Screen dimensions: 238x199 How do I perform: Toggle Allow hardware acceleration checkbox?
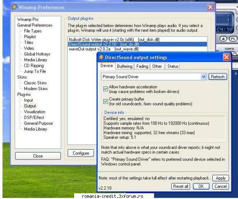click(106, 89)
